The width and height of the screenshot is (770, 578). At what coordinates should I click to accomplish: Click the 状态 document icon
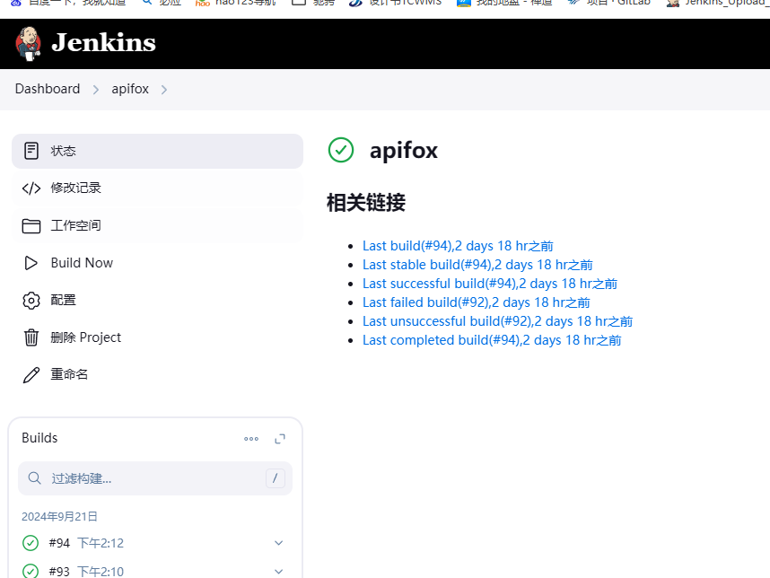31,151
